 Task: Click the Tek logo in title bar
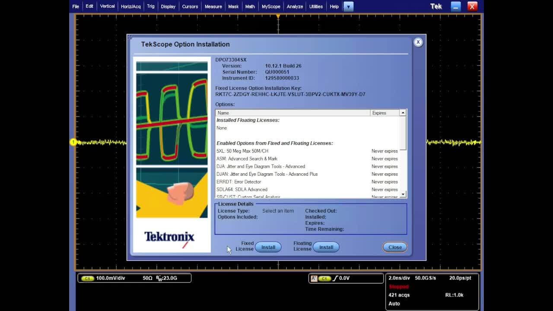tap(436, 6)
